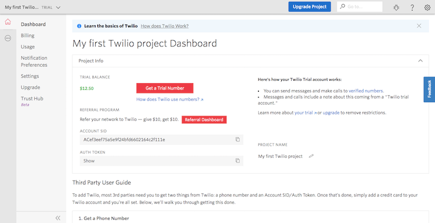Click the Go to search field
Screen dimensions: 435x223
pyautogui.click(x=360, y=6)
